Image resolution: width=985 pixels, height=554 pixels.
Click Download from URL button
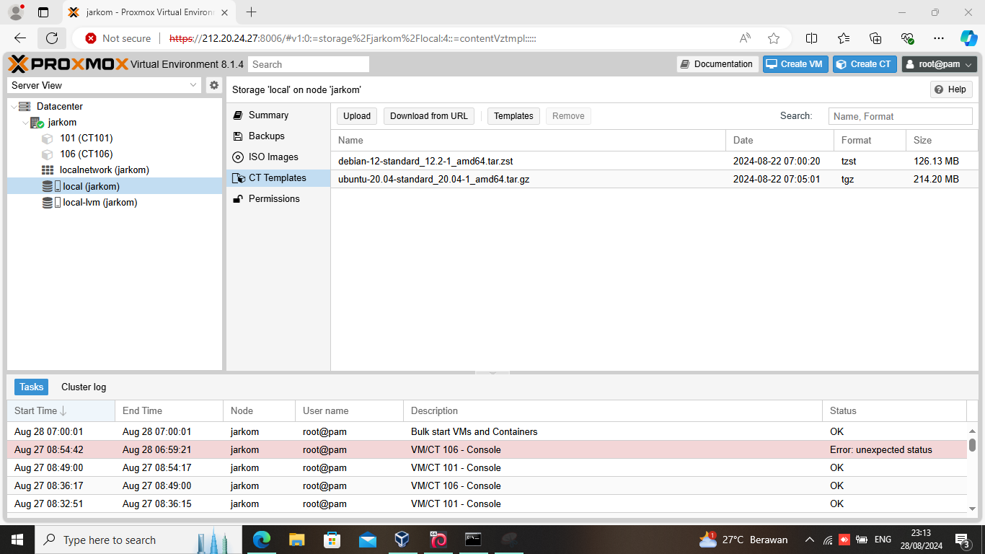[x=429, y=116]
